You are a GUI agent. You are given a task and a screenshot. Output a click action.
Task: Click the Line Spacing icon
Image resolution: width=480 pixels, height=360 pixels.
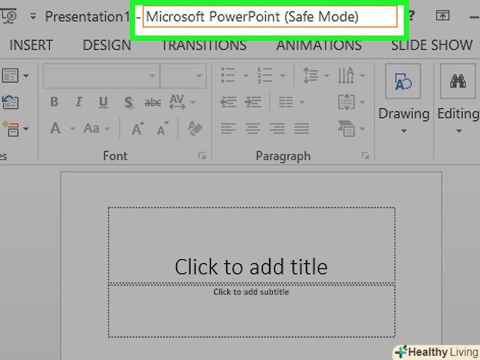[311, 75]
